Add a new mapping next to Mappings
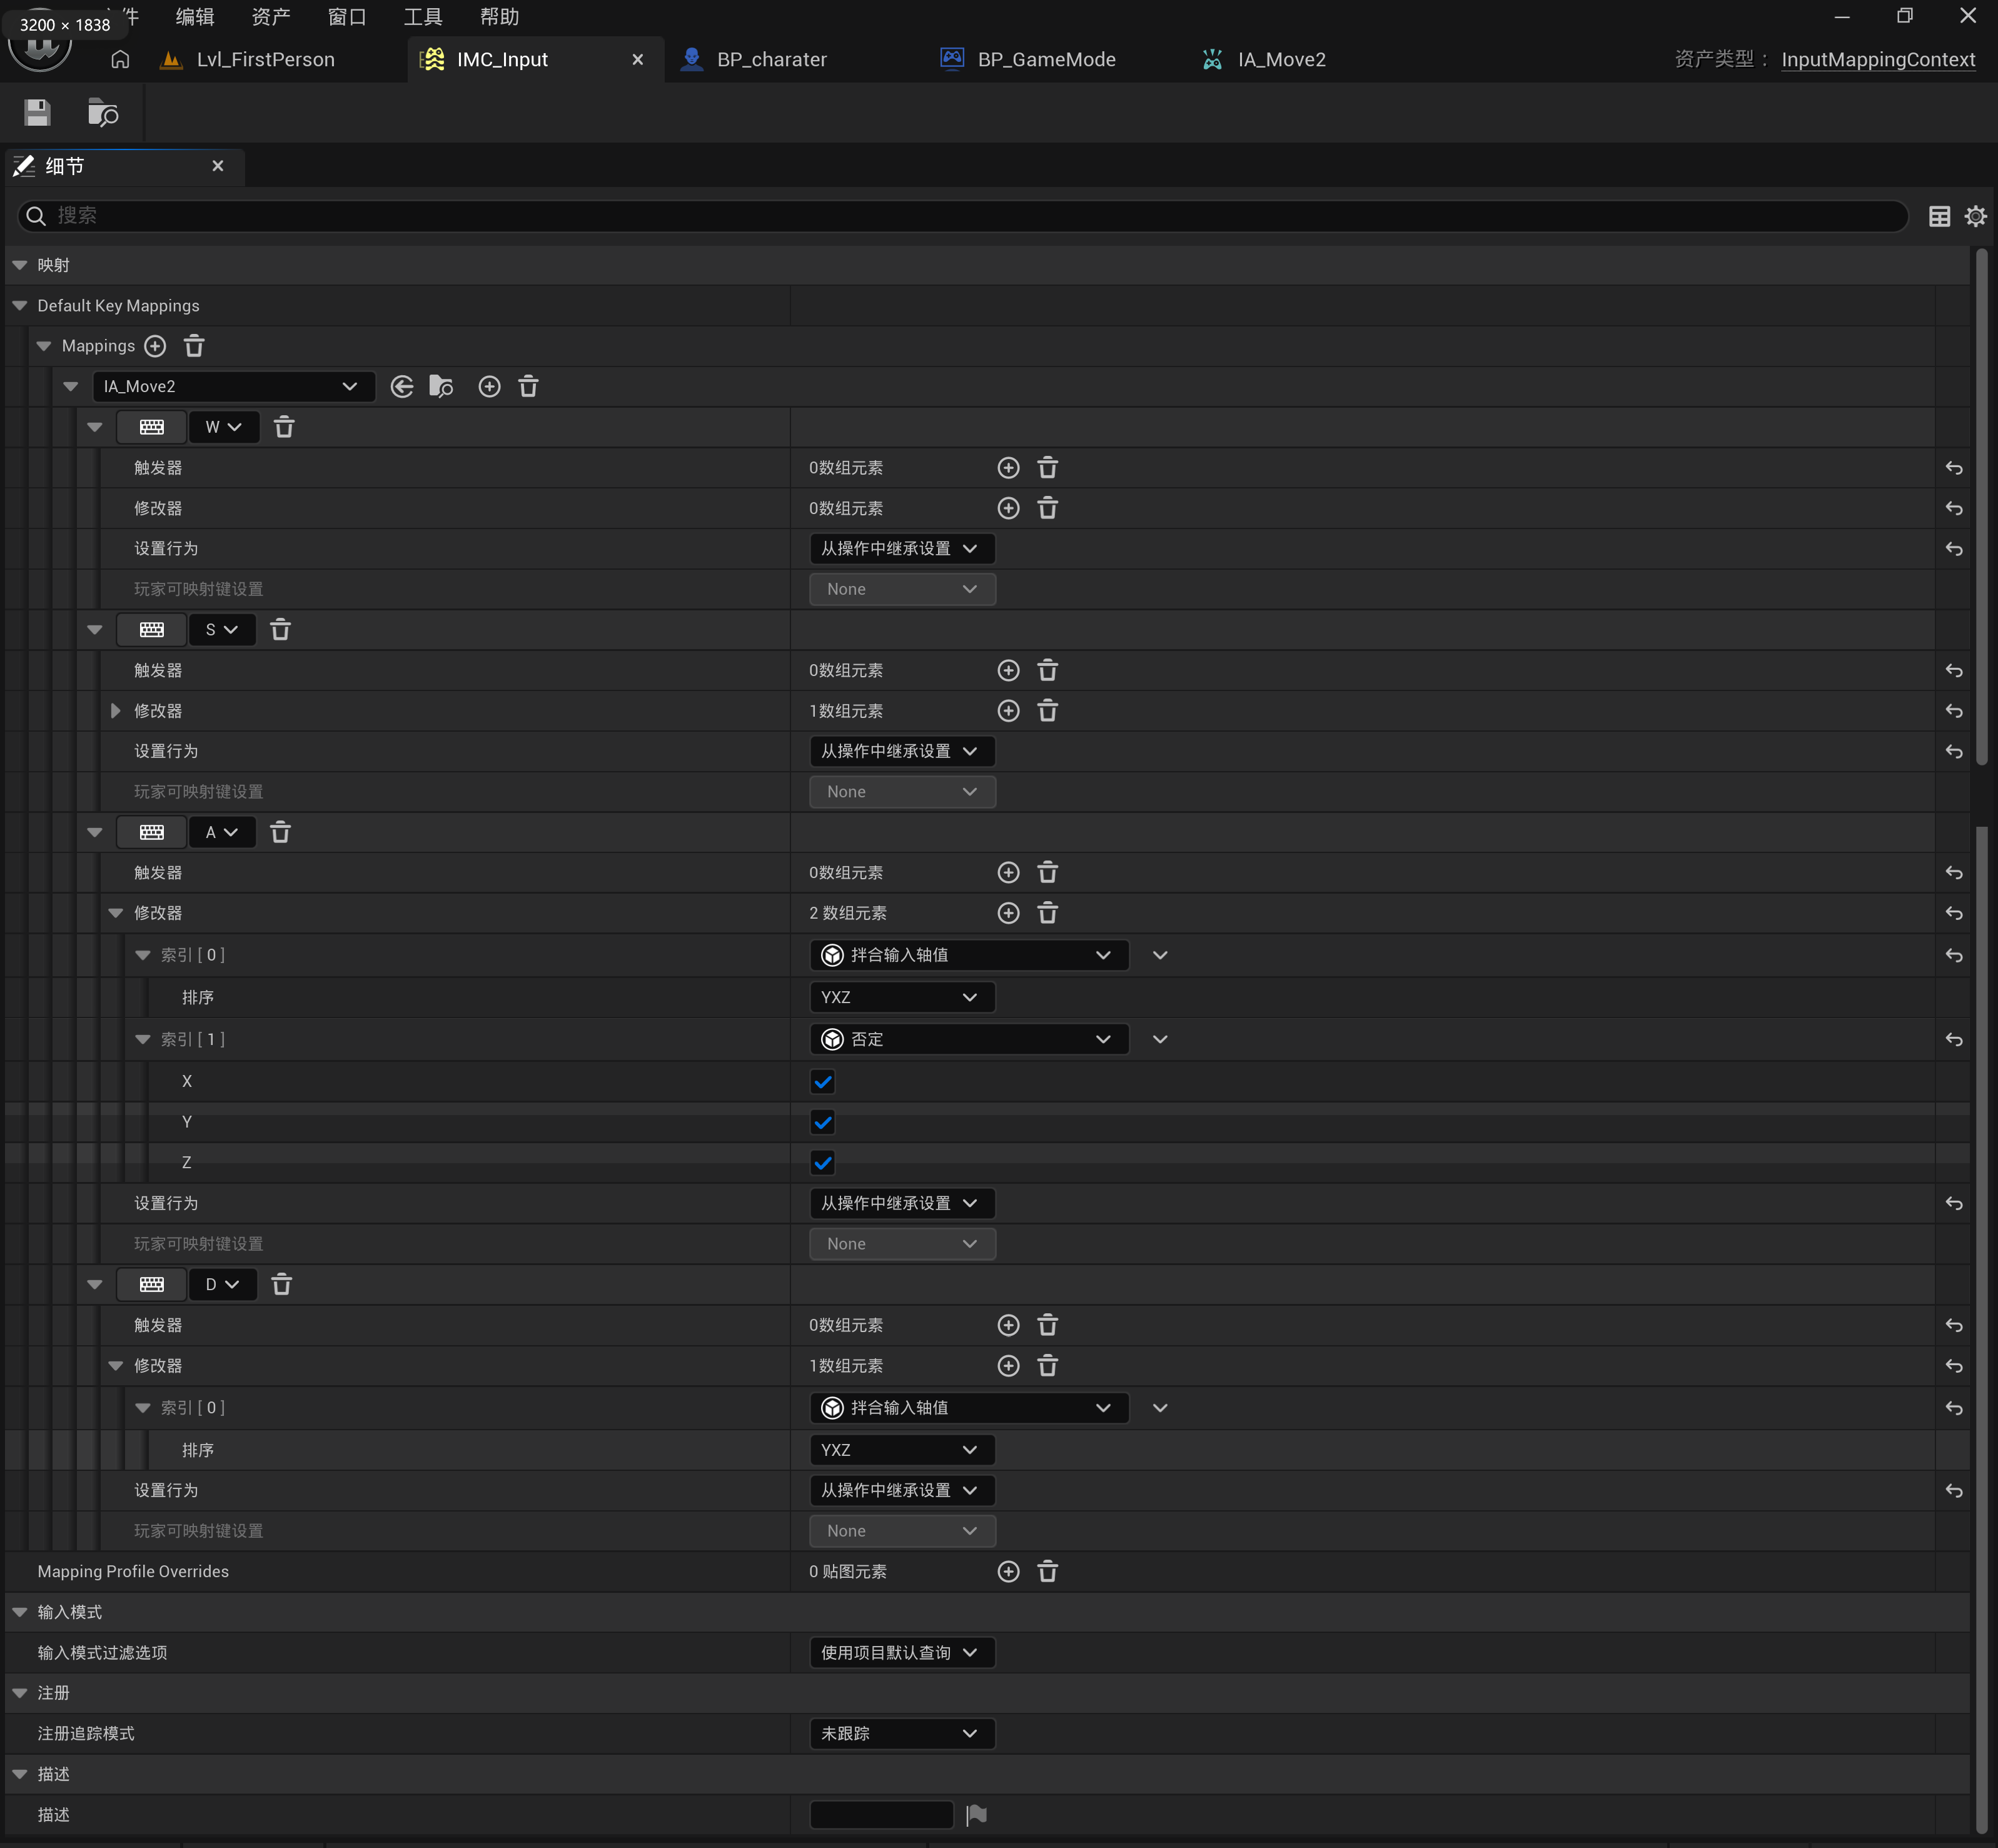 pos(155,346)
